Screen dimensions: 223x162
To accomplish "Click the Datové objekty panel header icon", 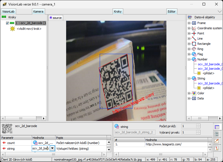I will [190, 17].
